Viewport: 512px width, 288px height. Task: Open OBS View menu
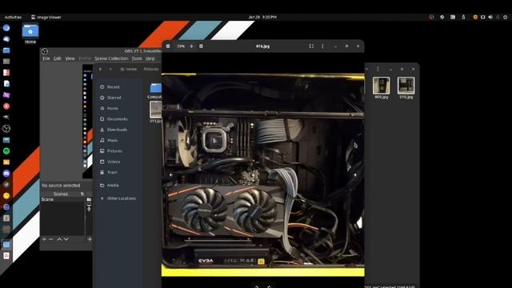coord(70,58)
